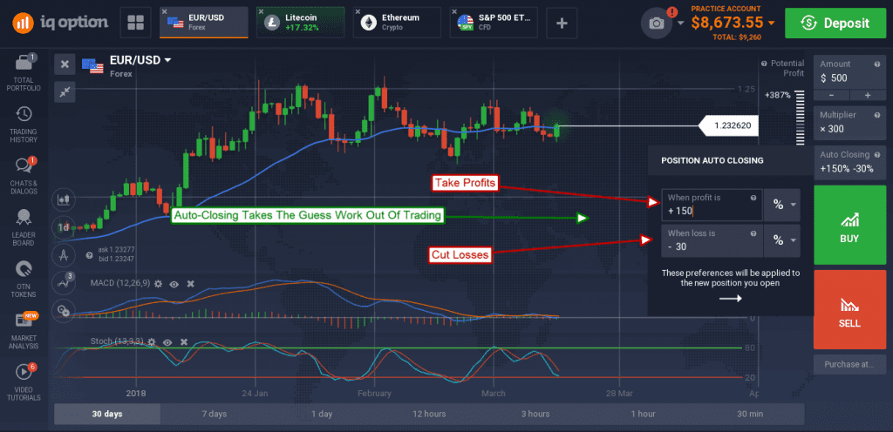
Task: Take a screenshot with camera icon
Action: tap(657, 24)
